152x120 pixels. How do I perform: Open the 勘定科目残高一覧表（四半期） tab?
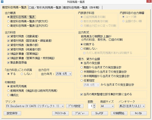(82, 8)
